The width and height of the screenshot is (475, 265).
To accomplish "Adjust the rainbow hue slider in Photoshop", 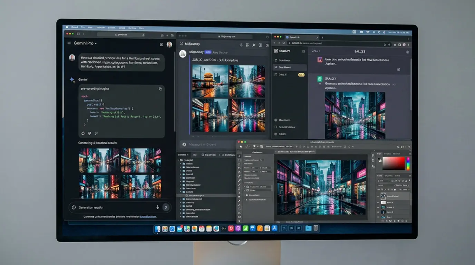I will (x=408, y=164).
